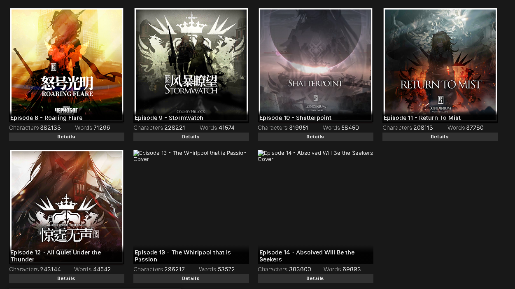This screenshot has height=289, width=515.
Task: Click the Characters 296217 count
Action: point(159,269)
